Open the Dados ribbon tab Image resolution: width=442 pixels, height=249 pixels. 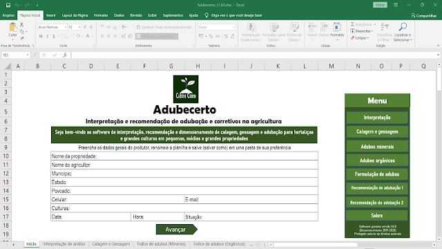119,15
